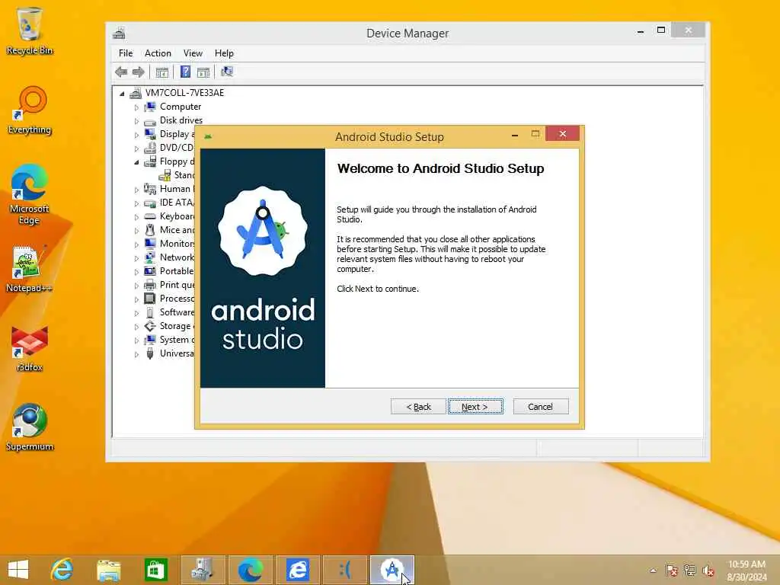Image resolution: width=780 pixels, height=585 pixels.
Task: Select the System devices tree item
Action: point(177,340)
